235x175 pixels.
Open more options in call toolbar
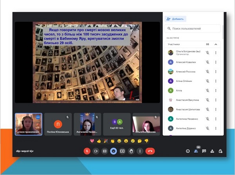[140, 151]
